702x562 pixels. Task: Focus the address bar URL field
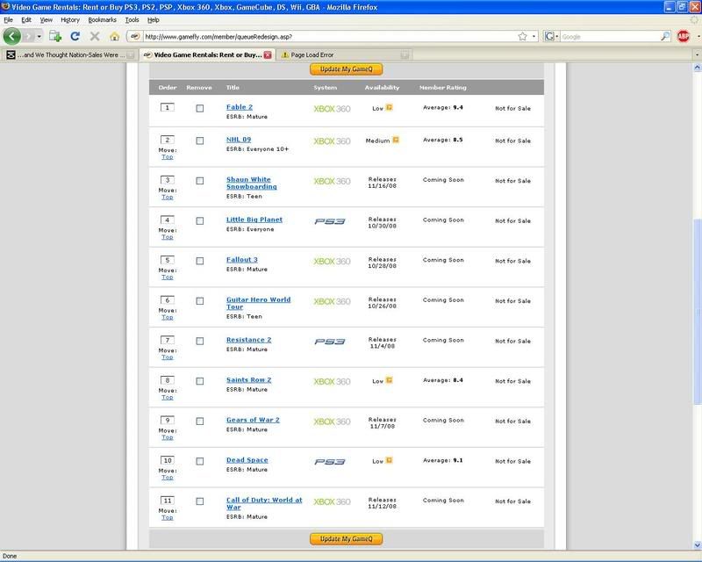[329, 36]
